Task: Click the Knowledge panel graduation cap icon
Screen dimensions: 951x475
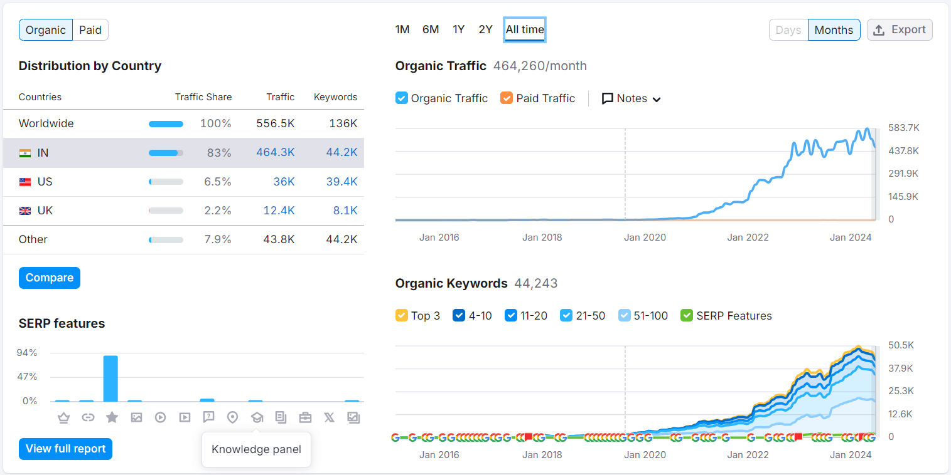Action: coord(257,417)
